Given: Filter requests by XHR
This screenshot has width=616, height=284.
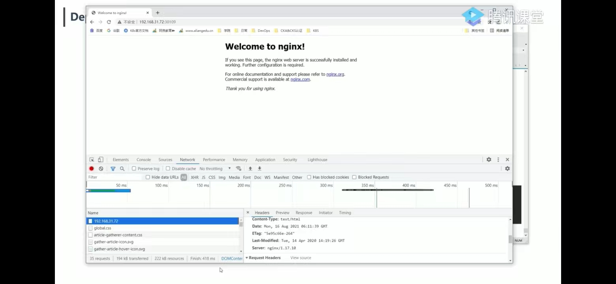Looking at the screenshot, I should pyautogui.click(x=195, y=177).
